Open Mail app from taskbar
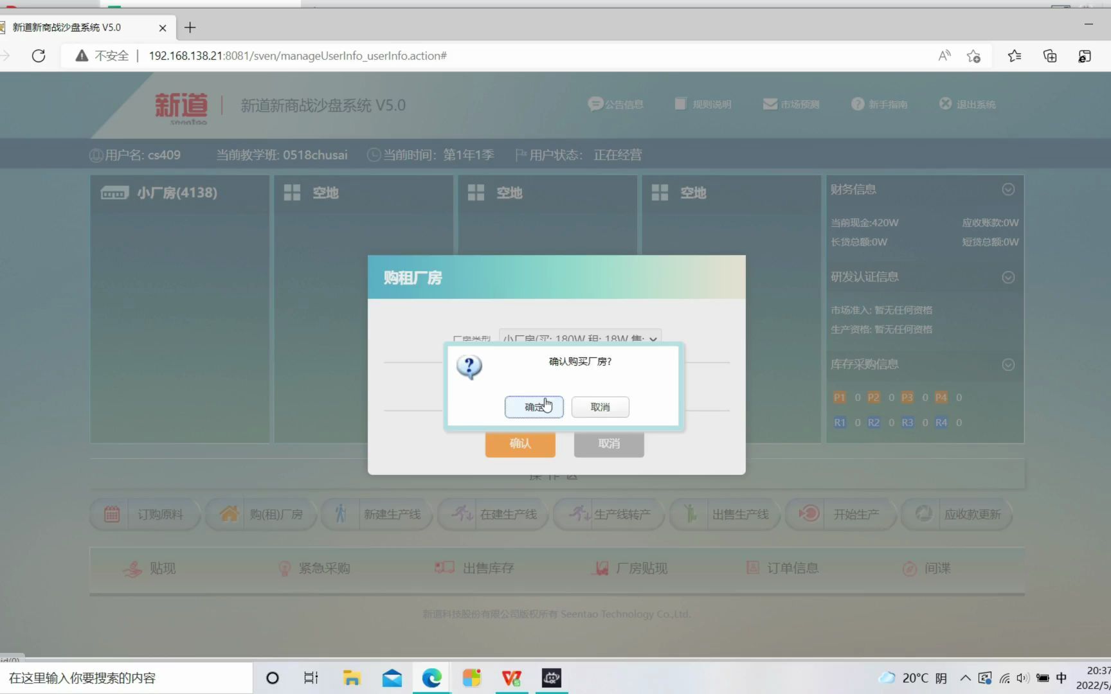The height and width of the screenshot is (694, 1111). [392, 678]
